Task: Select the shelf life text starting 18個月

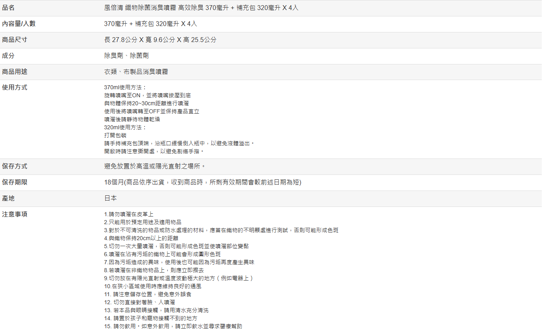Action: 202,182
